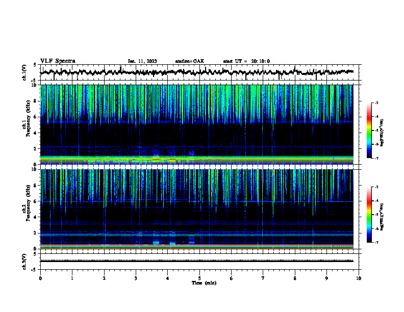The width and height of the screenshot is (404, 312).
Task: Click the ch.2 spectrogram burst near 4.7 min
Action: coord(191,241)
